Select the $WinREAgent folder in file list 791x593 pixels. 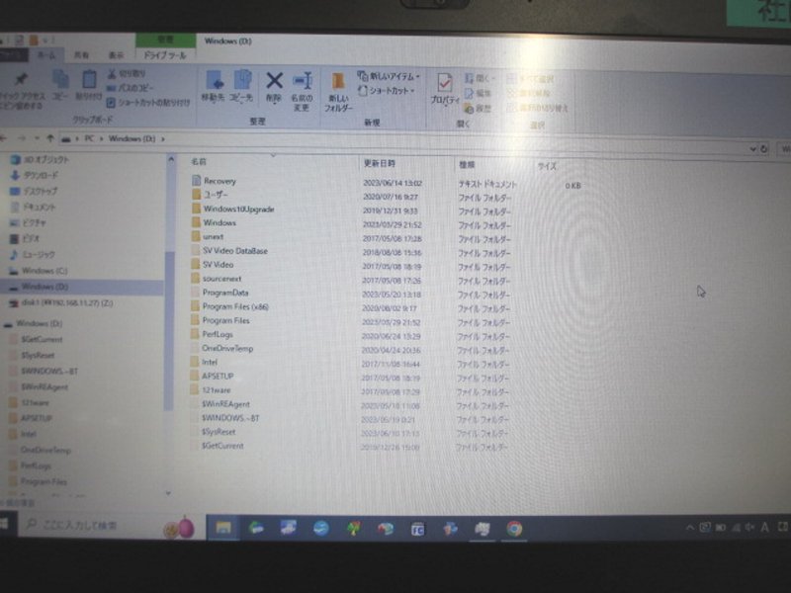click(x=220, y=404)
